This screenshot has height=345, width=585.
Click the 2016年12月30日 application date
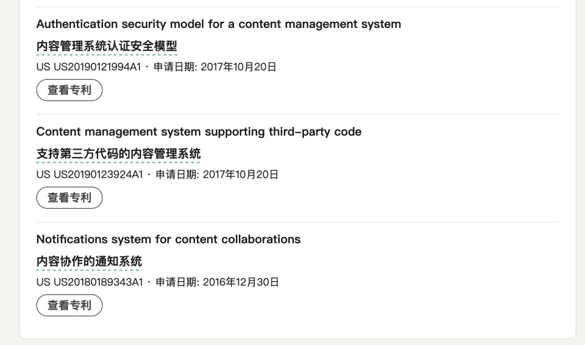pos(241,282)
